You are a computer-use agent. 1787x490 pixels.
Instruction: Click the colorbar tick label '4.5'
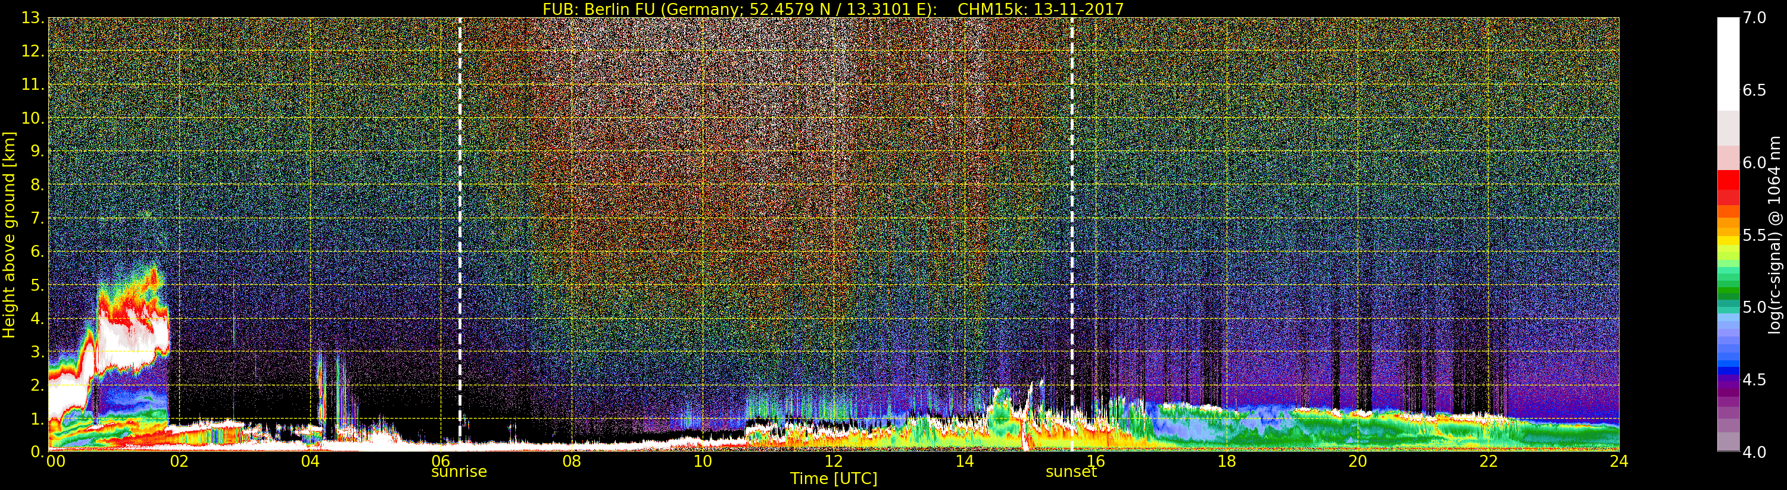(x=1754, y=380)
